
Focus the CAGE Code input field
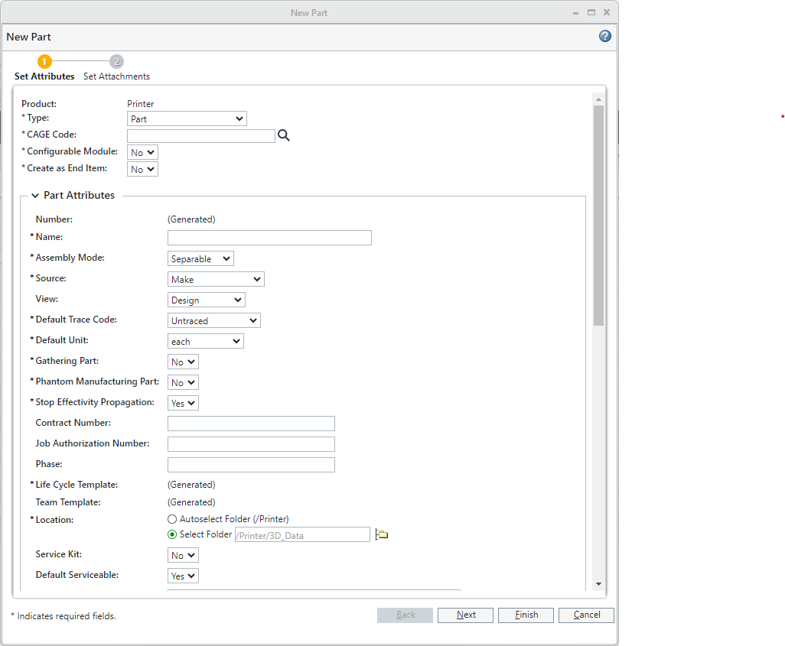coord(201,135)
